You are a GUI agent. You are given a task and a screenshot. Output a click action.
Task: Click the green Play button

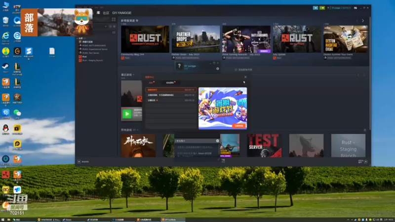tap(127, 114)
